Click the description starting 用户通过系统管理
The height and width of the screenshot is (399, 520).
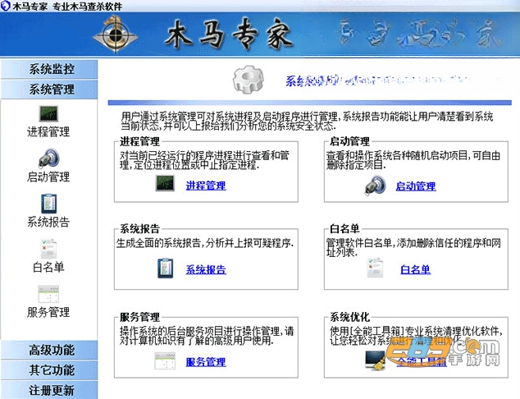pyautogui.click(x=307, y=121)
